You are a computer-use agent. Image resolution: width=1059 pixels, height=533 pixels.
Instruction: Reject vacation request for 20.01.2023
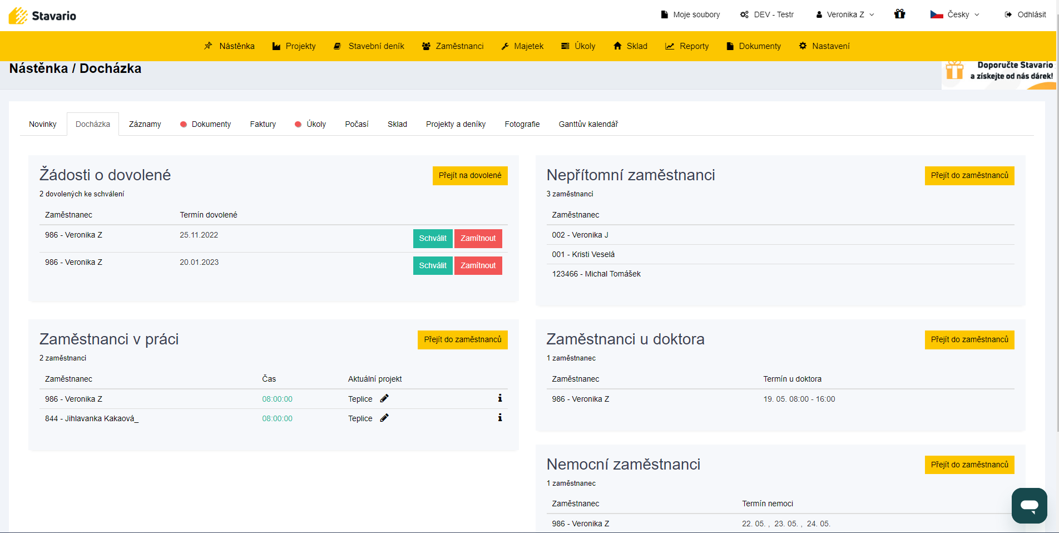478,266
